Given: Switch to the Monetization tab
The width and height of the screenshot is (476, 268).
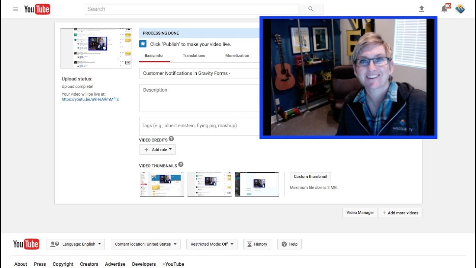Looking at the screenshot, I should [237, 55].
